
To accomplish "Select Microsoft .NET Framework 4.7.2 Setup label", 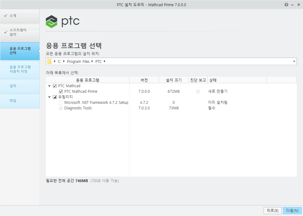I will pos(96,103).
